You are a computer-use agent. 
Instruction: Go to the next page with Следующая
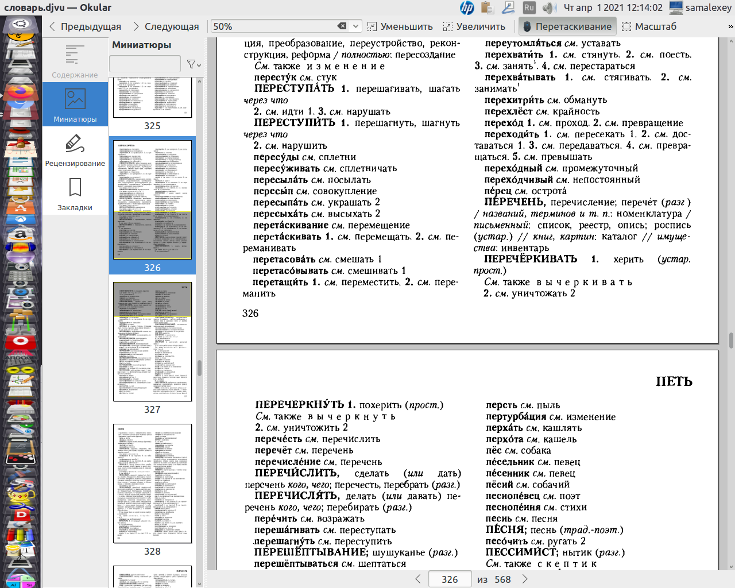click(166, 26)
